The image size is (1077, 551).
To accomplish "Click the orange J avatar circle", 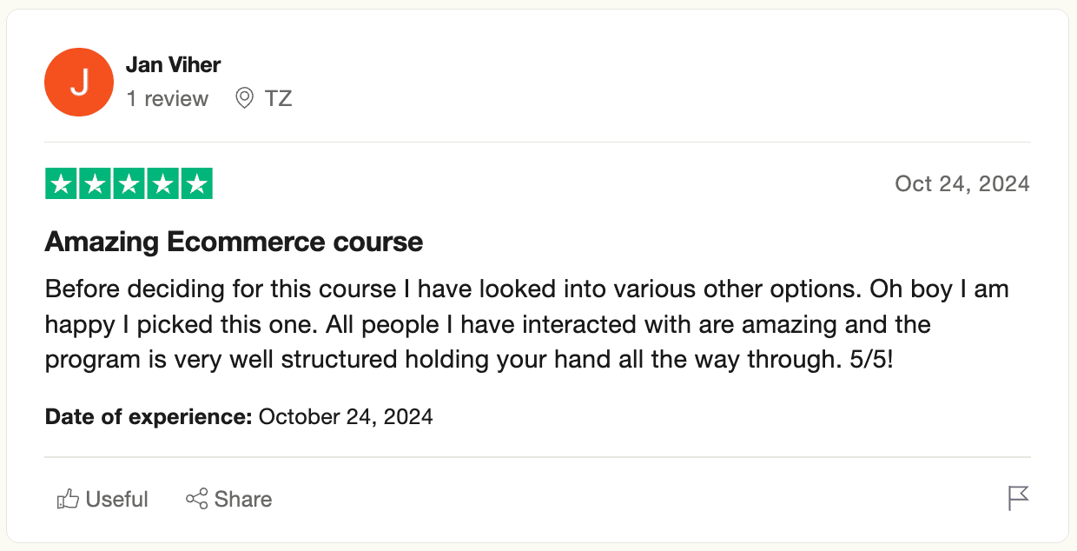I will pos(79,83).
